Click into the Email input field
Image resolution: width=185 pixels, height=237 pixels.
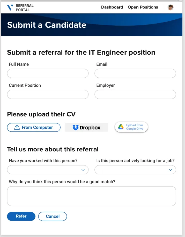point(135,73)
